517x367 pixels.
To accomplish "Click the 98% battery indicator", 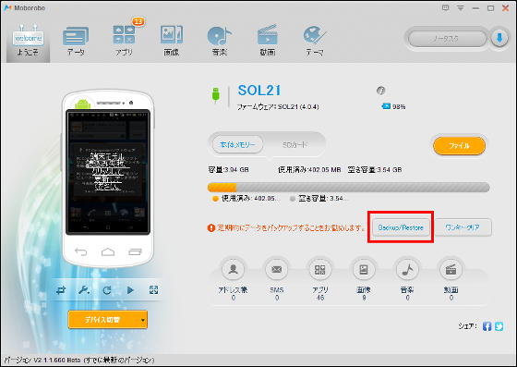I will pyautogui.click(x=393, y=106).
